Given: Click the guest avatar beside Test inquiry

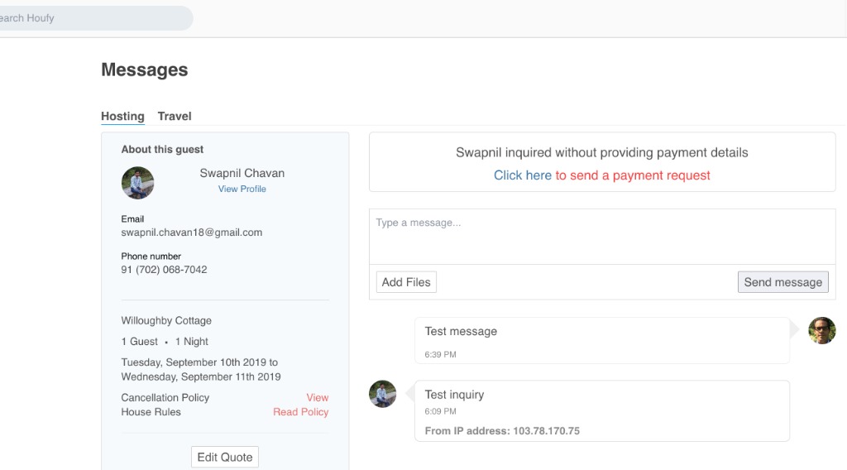Looking at the screenshot, I should [382, 394].
